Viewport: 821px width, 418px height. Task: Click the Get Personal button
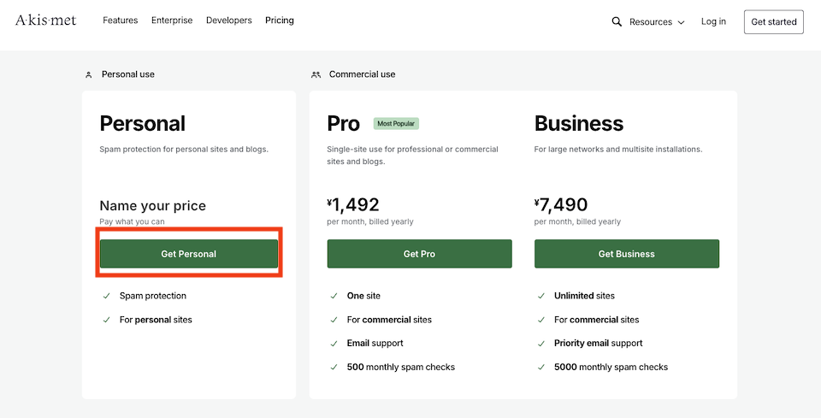[189, 254]
